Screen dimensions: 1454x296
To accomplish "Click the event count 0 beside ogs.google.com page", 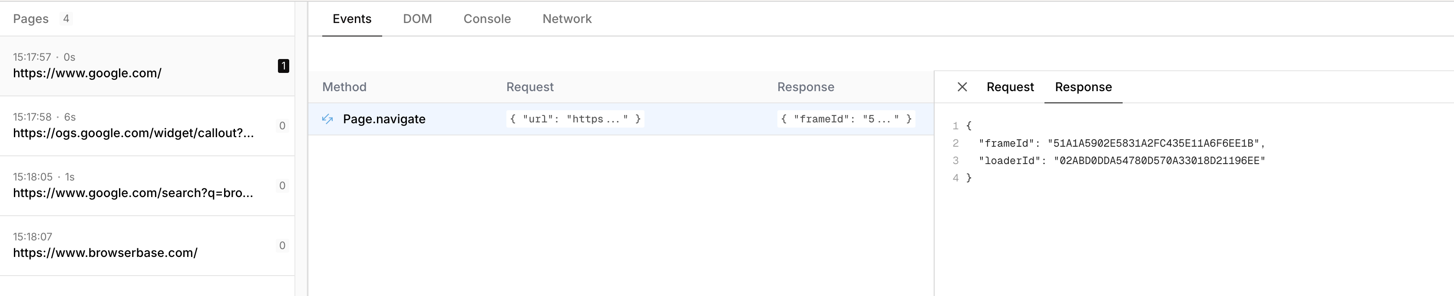I will pyautogui.click(x=282, y=126).
